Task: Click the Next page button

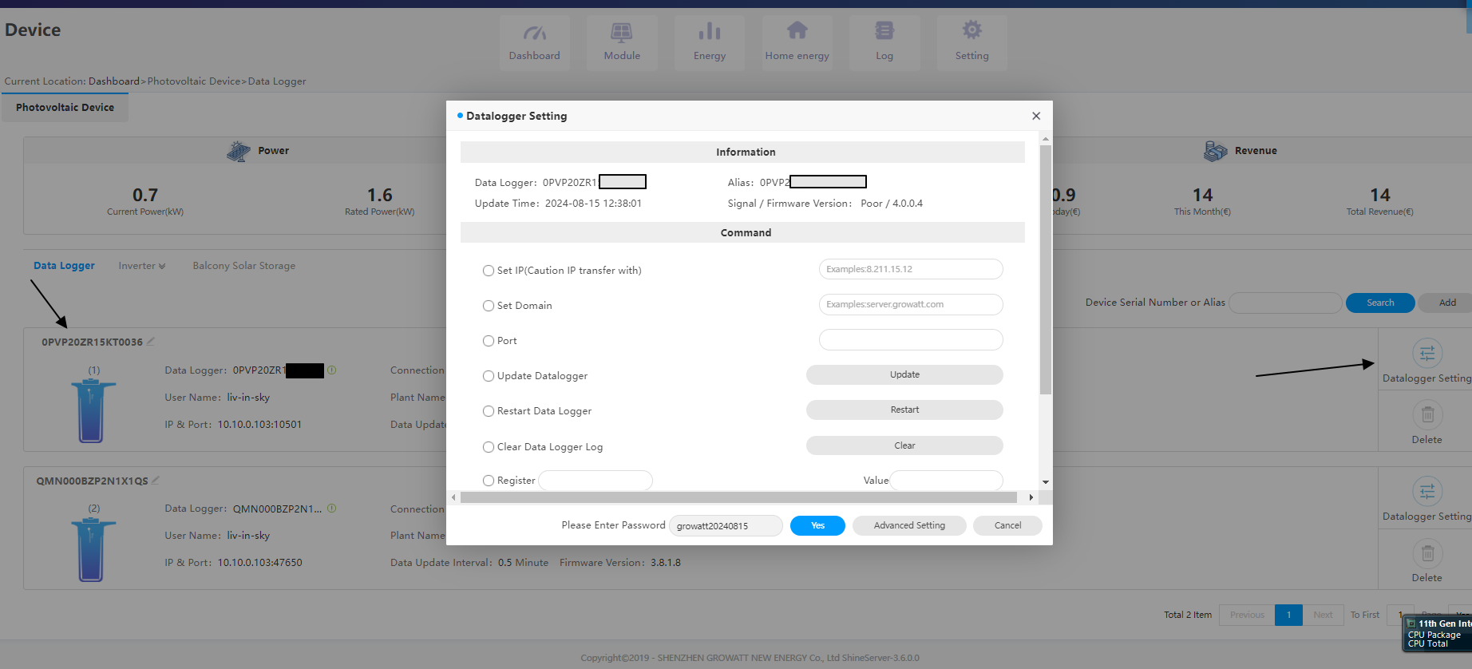Action: [x=1323, y=616]
